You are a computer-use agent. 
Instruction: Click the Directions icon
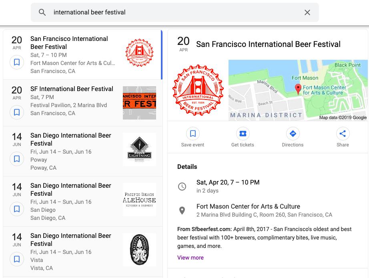[293, 133]
